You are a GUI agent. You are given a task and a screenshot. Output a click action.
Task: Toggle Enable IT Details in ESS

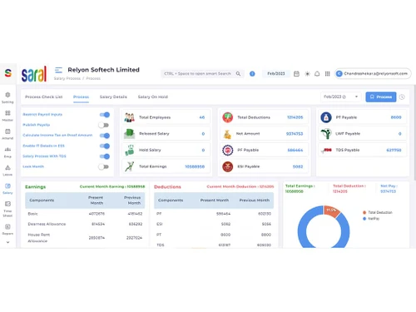click(105, 146)
